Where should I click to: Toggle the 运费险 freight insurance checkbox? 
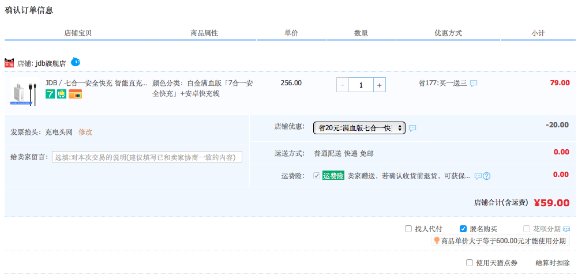point(316,176)
